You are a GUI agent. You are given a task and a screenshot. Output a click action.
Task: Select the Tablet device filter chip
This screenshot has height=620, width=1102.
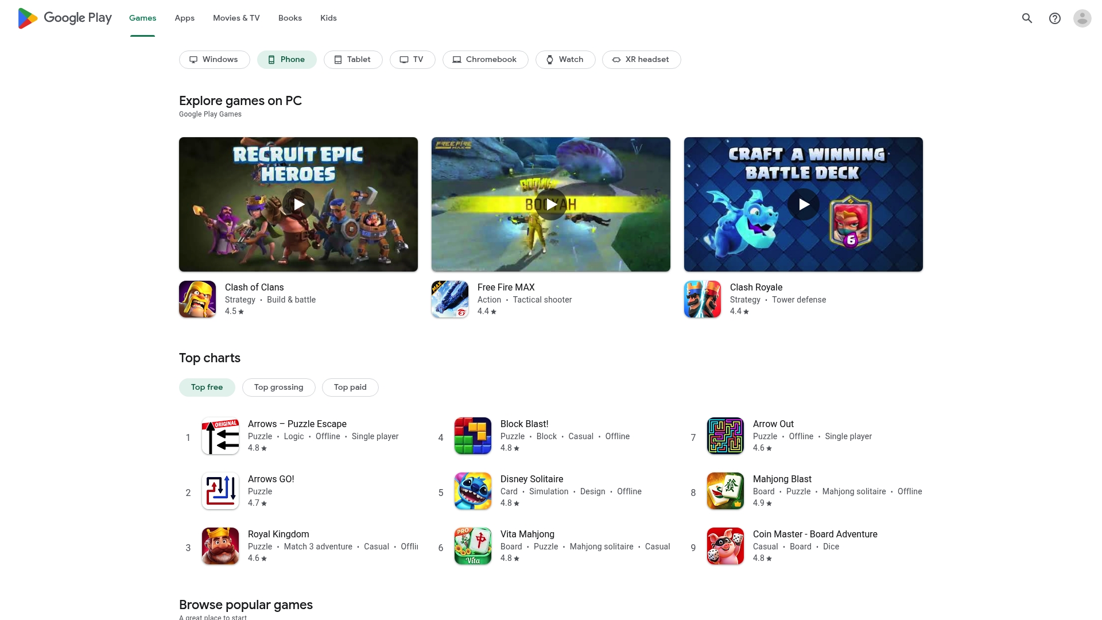pos(353,60)
